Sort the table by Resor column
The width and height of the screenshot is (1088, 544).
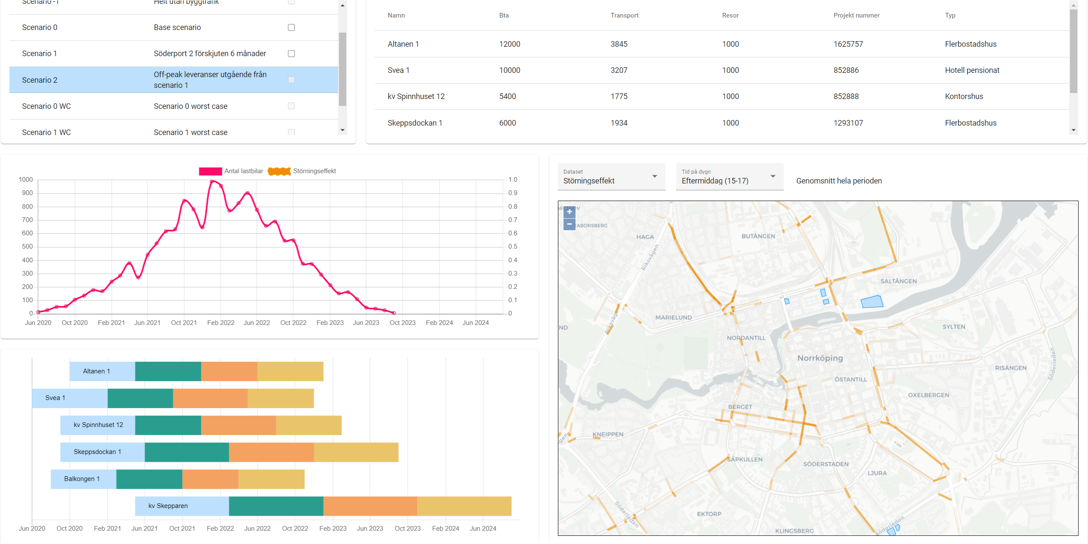(730, 15)
